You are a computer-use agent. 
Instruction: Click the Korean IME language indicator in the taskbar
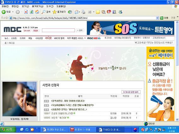tap(135, 130)
